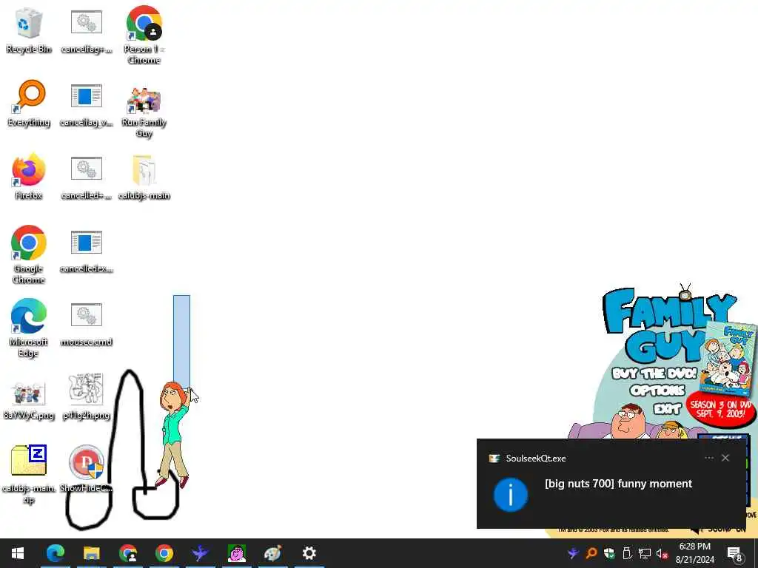The image size is (758, 568).
Task: Click the Lois character on the desktop
Action: coord(174,435)
